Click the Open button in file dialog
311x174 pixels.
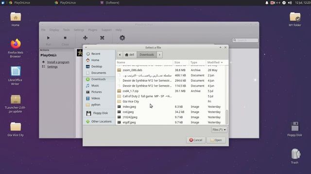pyautogui.click(x=216, y=140)
